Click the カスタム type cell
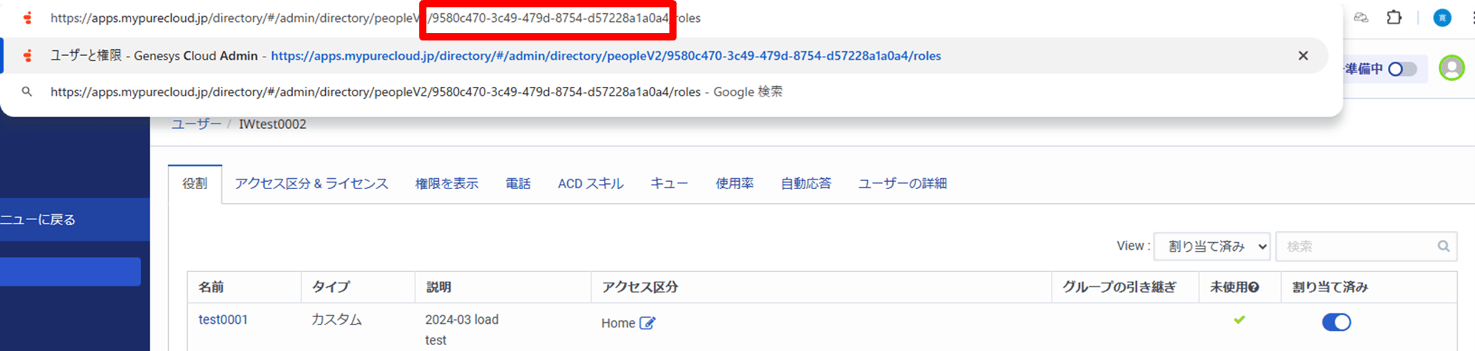1475x351 pixels. coord(336,319)
